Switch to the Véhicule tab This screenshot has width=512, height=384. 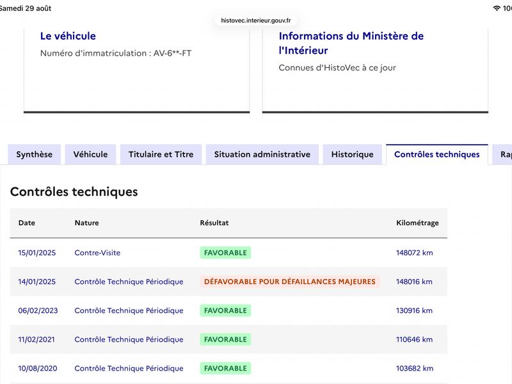tap(90, 154)
